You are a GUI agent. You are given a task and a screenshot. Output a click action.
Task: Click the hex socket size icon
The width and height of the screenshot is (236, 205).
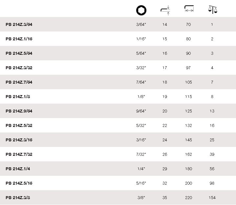(x=141, y=10)
